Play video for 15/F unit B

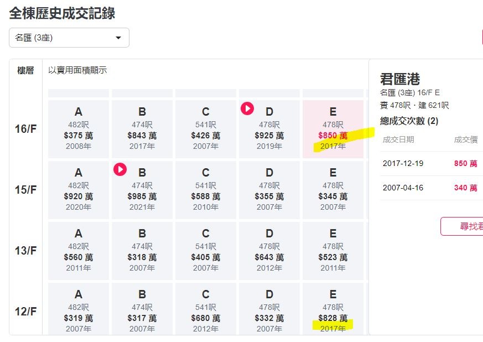[x=120, y=169]
